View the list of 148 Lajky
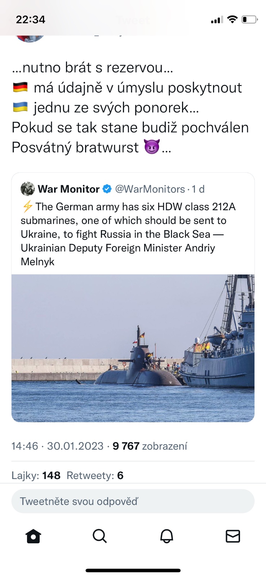The width and height of the screenshot is (266, 578). tap(36, 475)
